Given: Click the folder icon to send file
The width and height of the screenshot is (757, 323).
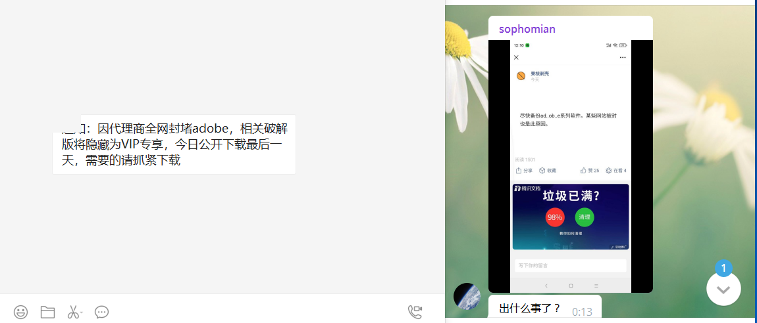Looking at the screenshot, I should click(47, 312).
